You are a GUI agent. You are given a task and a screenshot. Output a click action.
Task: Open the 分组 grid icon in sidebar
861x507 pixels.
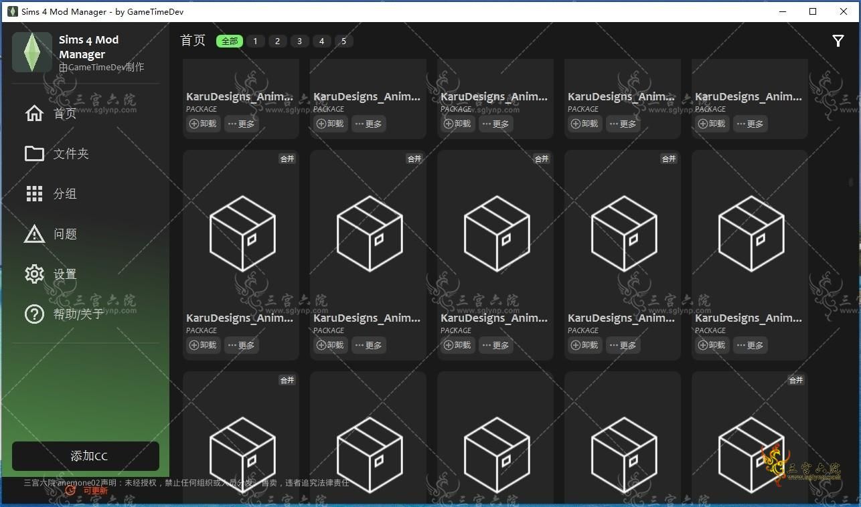tap(34, 193)
